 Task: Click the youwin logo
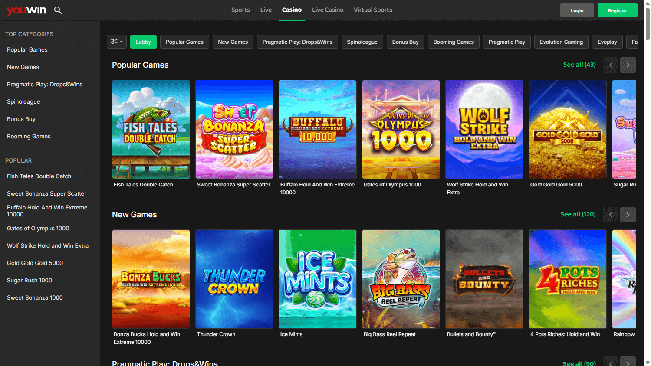click(26, 10)
